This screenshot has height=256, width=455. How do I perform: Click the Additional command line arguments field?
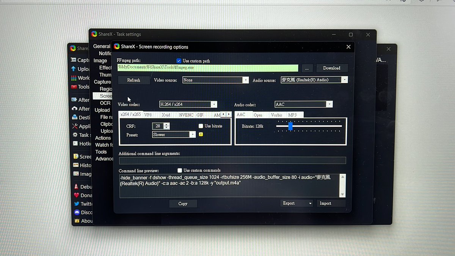[x=232, y=160]
